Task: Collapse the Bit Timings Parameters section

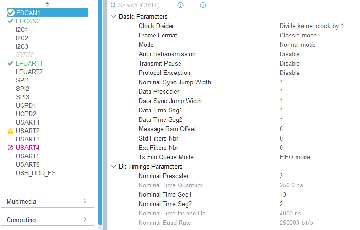Action: (113, 166)
